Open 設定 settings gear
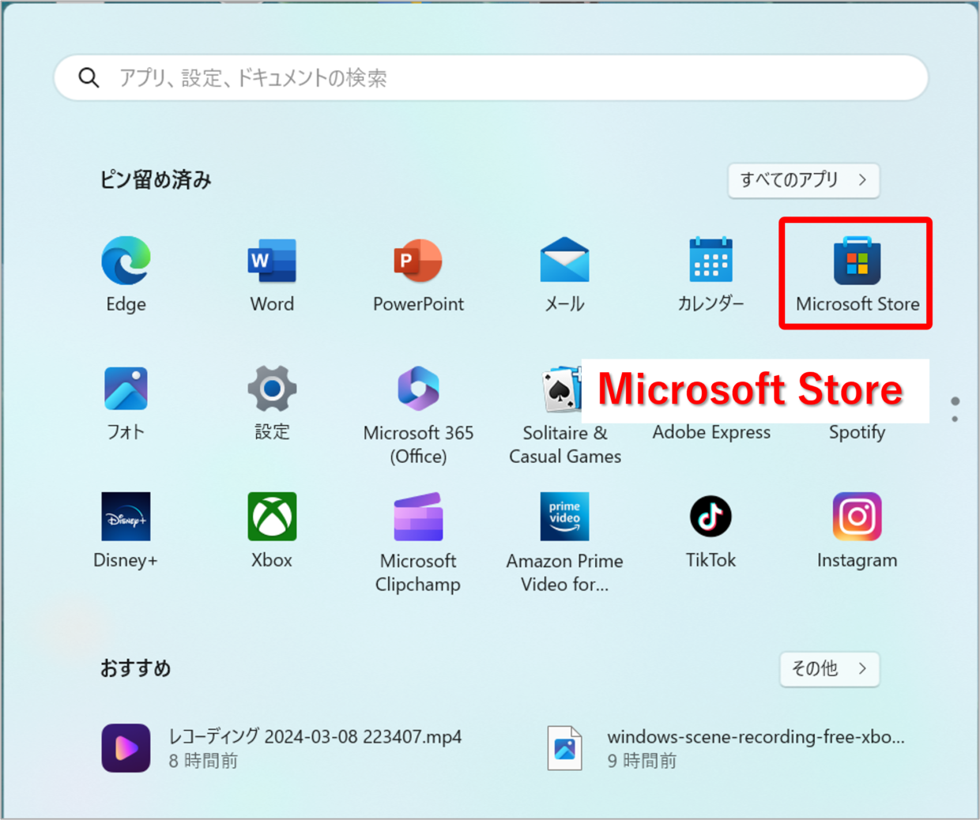This screenshot has height=820, width=980. 272,402
